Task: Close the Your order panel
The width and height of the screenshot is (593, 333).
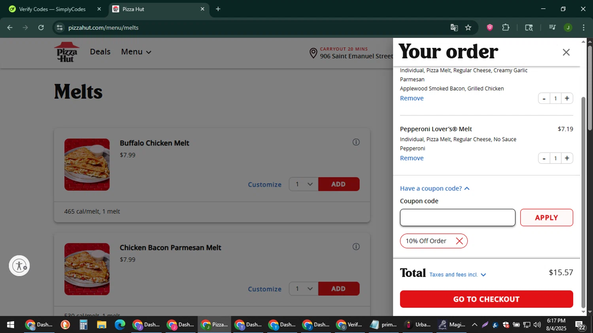Action: click(x=566, y=52)
